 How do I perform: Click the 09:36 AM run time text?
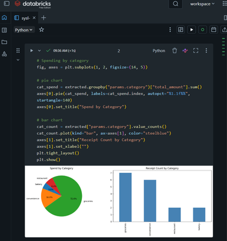point(64,51)
